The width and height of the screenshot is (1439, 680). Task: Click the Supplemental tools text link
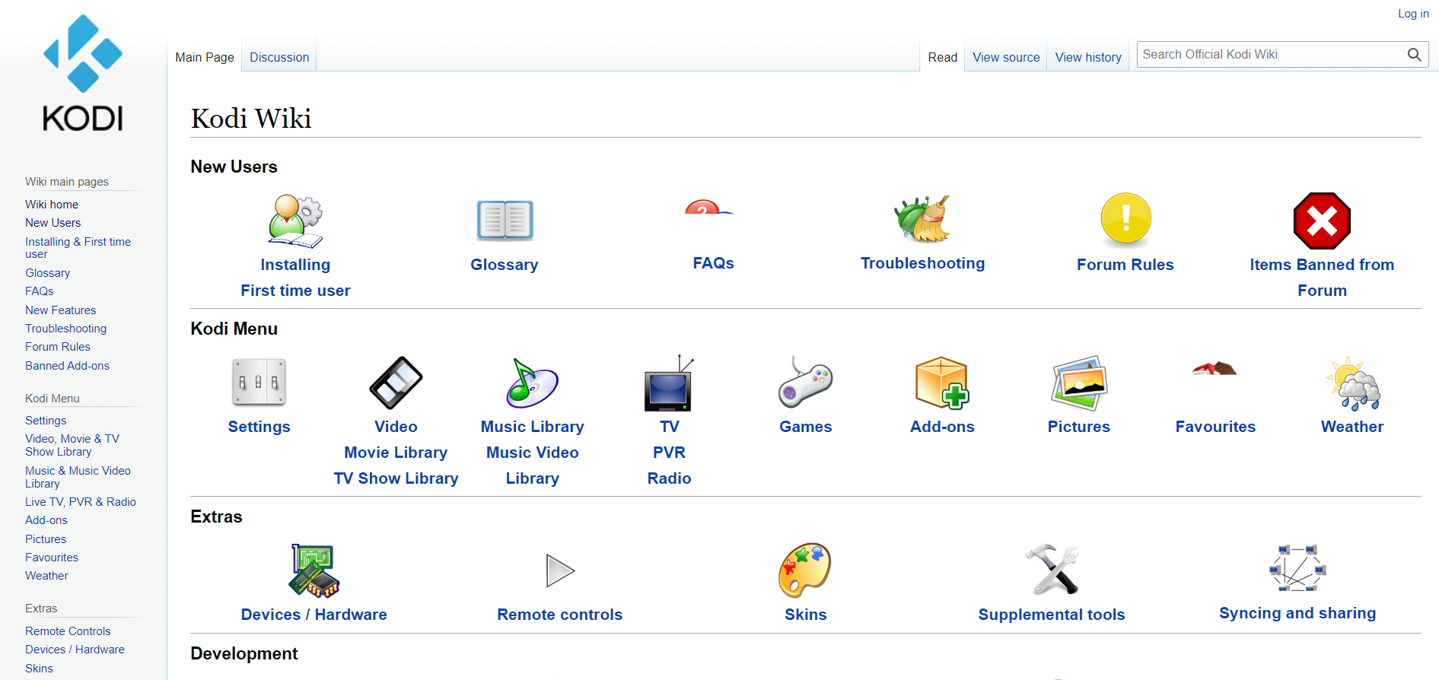tap(1052, 615)
